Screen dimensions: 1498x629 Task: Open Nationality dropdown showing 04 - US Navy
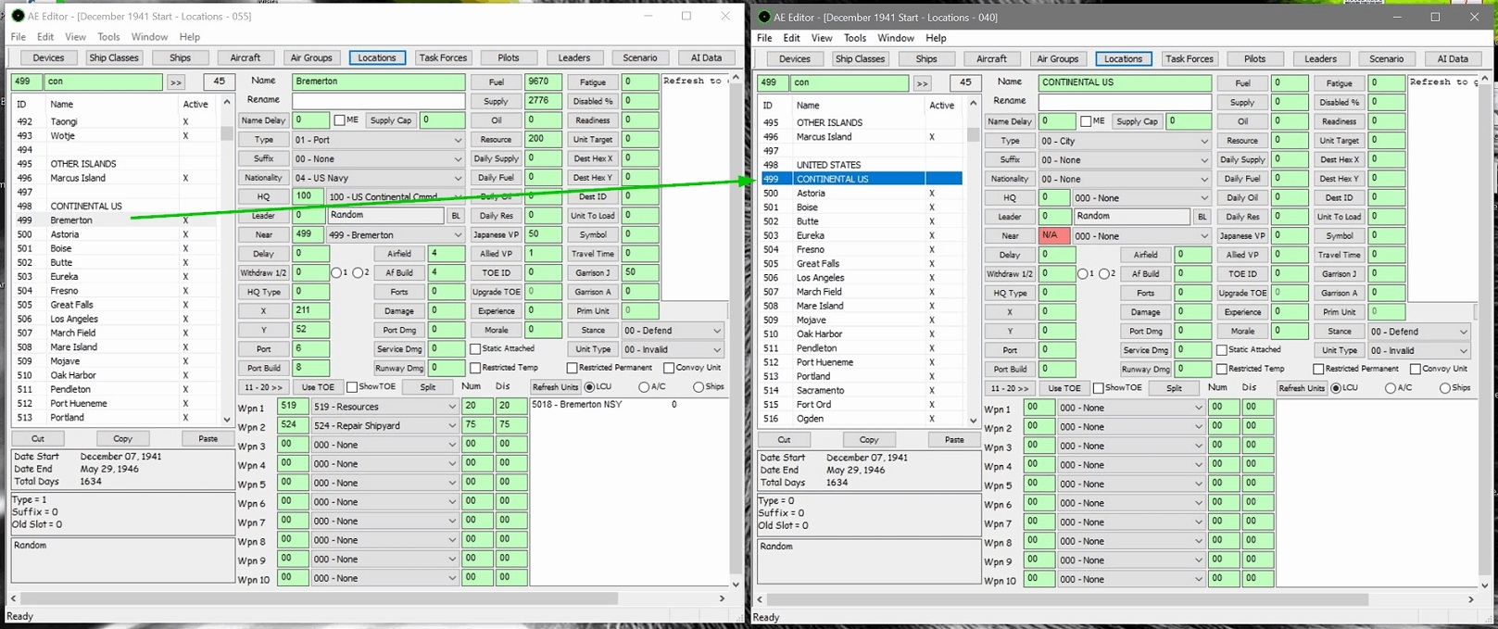(x=378, y=178)
